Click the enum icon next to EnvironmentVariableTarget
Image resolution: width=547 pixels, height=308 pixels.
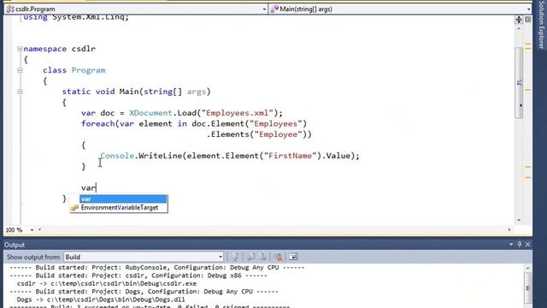[74, 208]
